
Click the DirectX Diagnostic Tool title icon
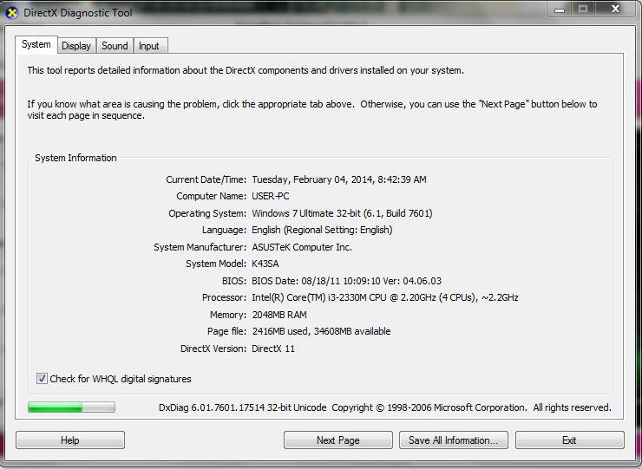point(12,13)
